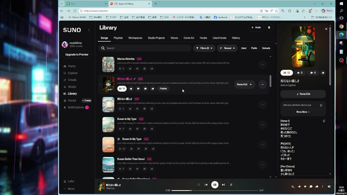Open History tab
This screenshot has height=195, width=347.
(236, 38)
